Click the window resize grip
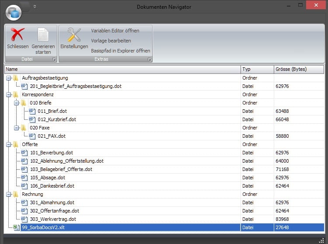 point(321,241)
